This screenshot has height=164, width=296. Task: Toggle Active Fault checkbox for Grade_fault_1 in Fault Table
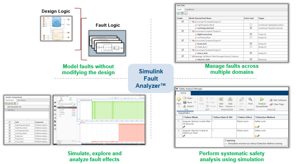pyautogui.click(x=251, y=47)
